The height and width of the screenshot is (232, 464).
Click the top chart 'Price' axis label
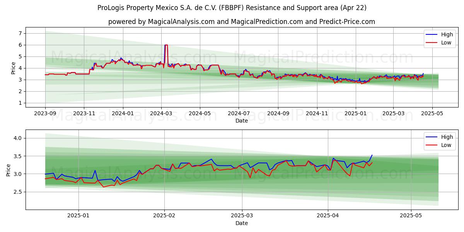[x=14, y=68]
